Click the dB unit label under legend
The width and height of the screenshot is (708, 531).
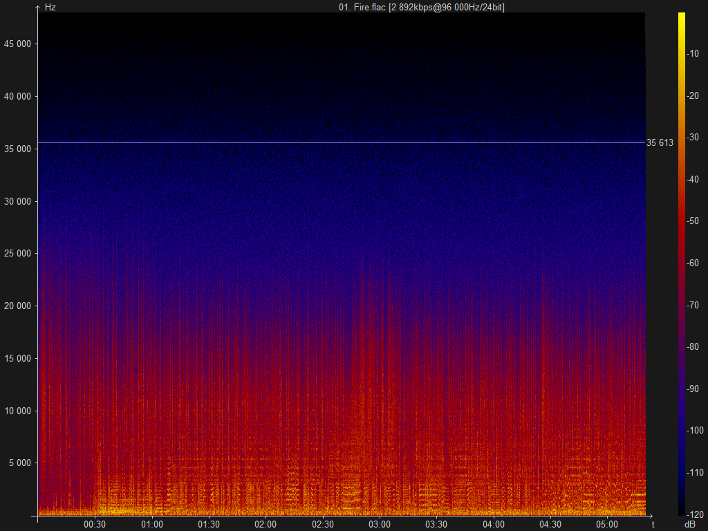click(689, 524)
